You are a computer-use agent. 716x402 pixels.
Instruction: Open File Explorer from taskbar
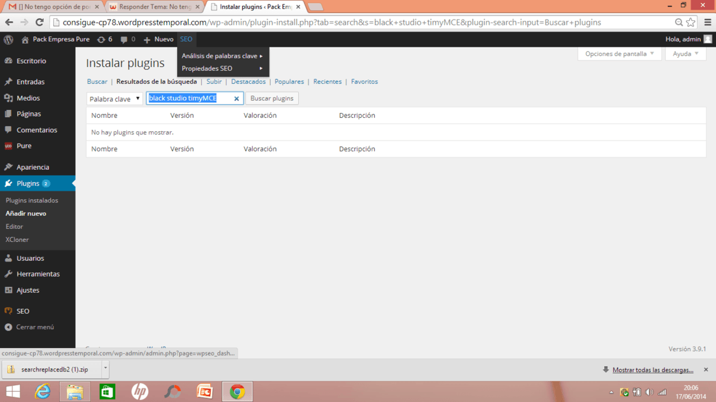pos(75,392)
